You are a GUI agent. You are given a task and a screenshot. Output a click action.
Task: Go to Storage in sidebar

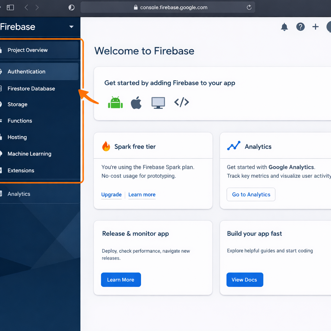tap(17, 104)
